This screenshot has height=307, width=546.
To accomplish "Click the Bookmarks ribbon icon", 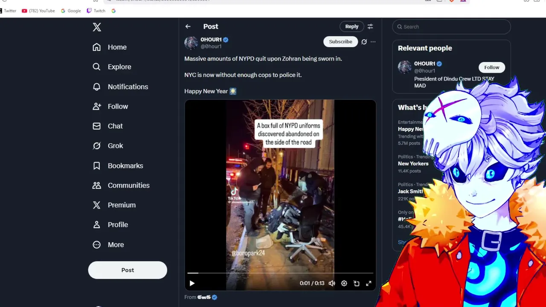I will pos(97,165).
